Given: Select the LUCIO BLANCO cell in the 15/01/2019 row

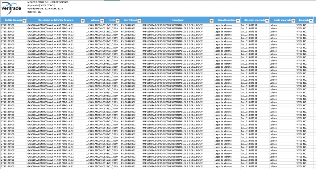Looking at the screenshot, I should 95,160.
